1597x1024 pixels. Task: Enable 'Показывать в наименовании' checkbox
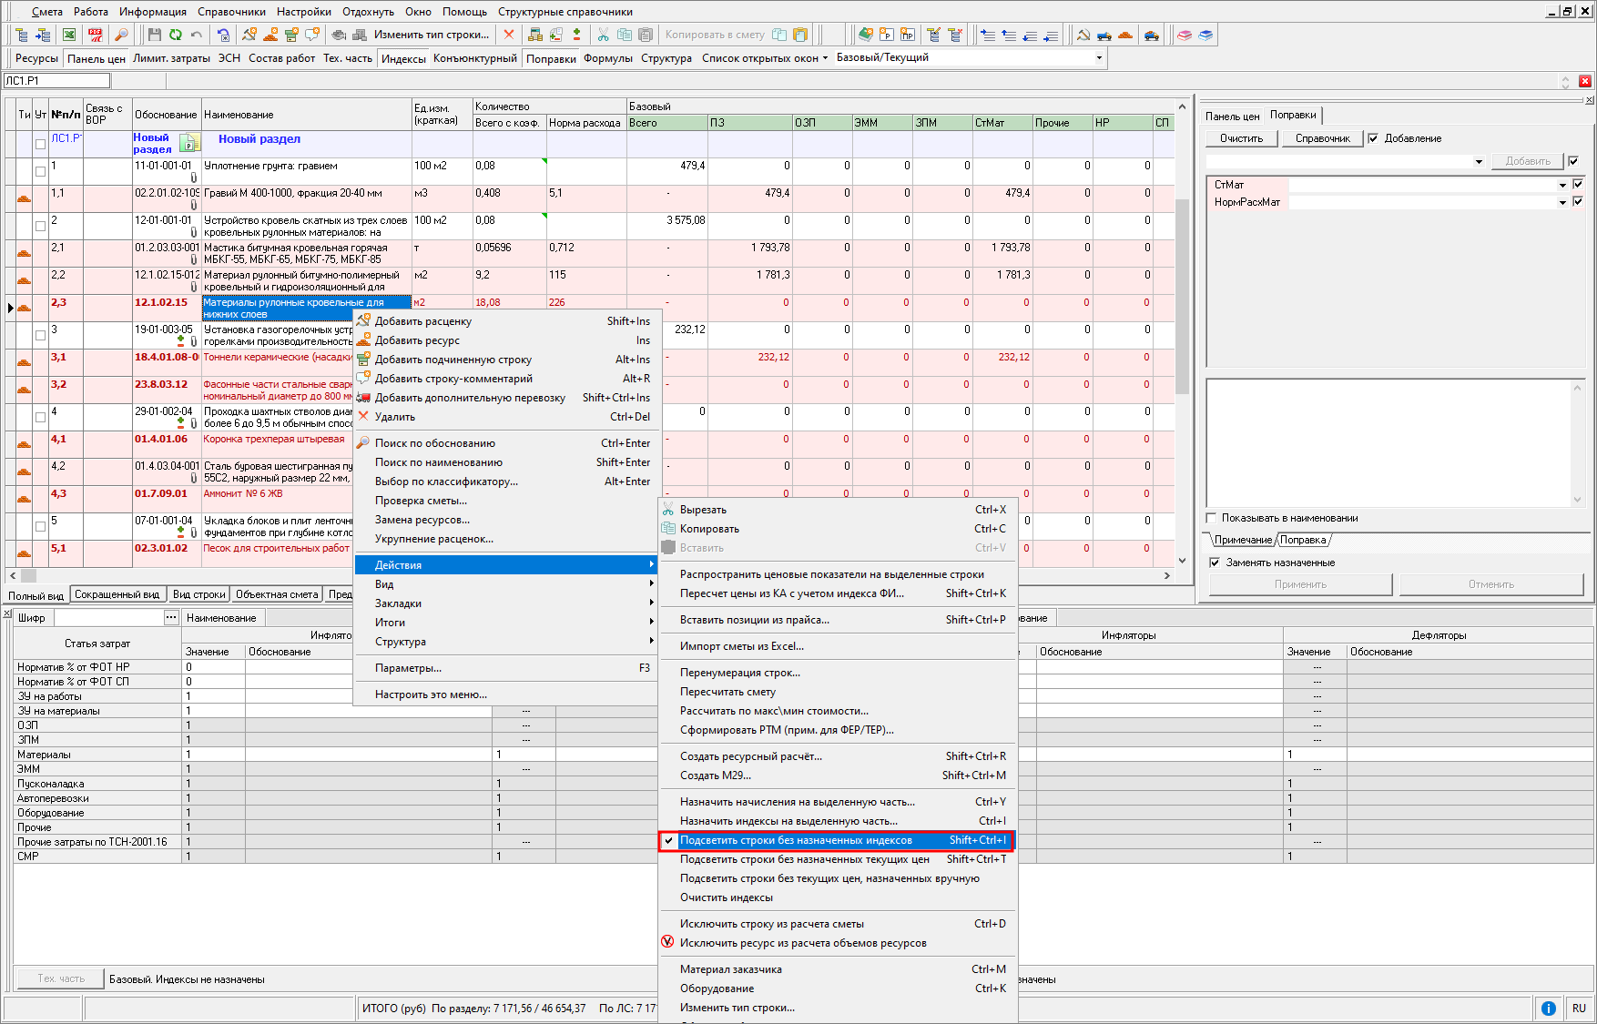pos(1212,518)
